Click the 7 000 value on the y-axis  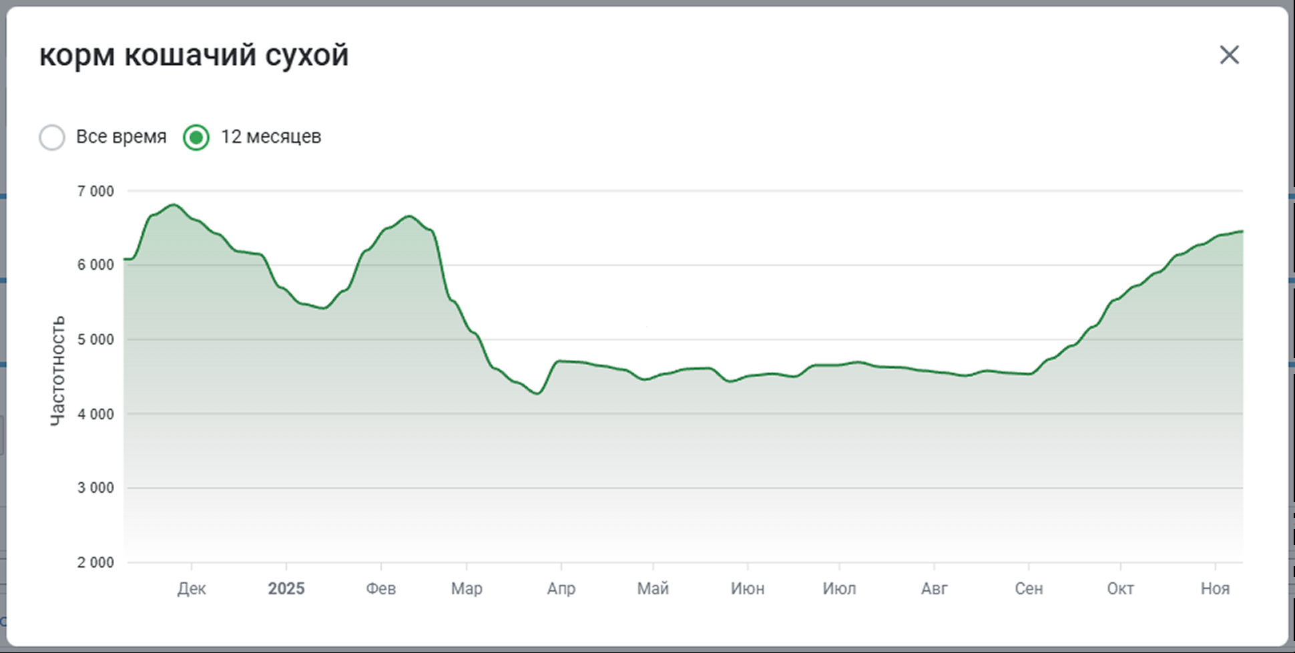95,192
